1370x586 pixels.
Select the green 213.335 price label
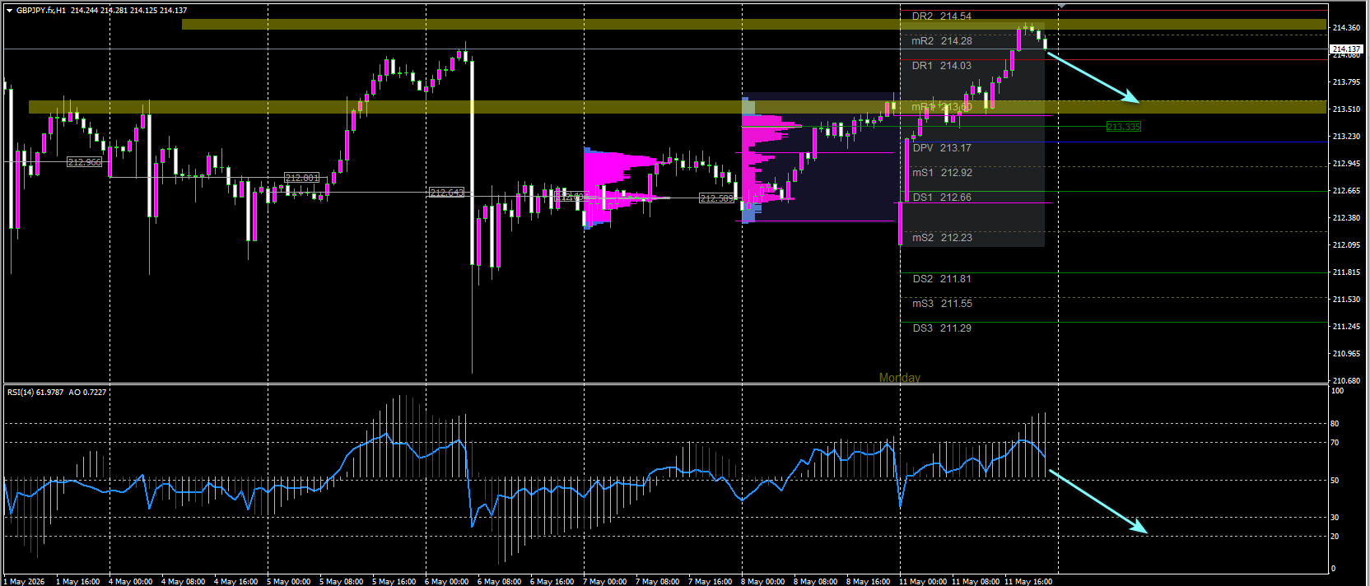[1124, 127]
